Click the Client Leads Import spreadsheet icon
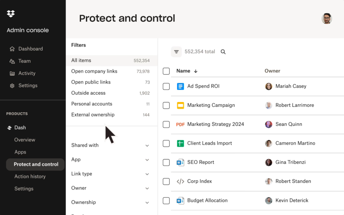Image resolution: width=344 pixels, height=215 pixels. [x=180, y=143]
